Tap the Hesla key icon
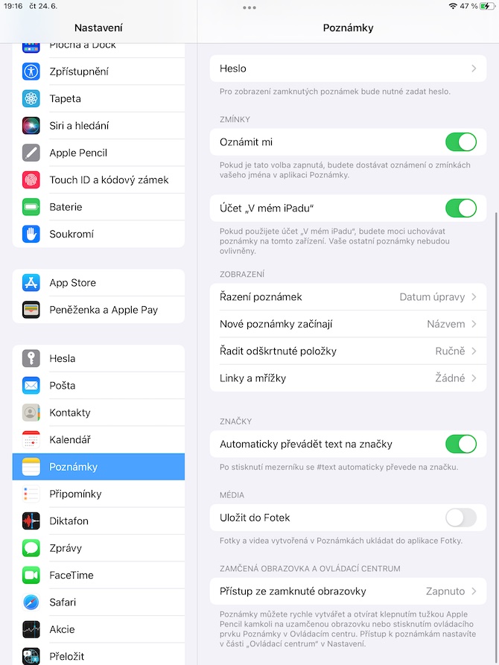 [31, 358]
